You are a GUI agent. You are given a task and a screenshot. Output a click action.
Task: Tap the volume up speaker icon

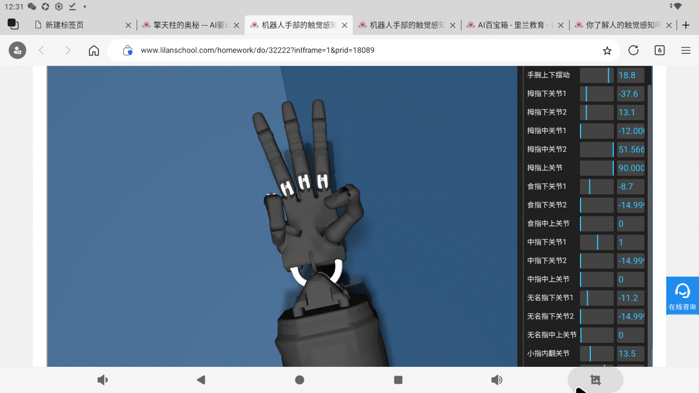[496, 380]
